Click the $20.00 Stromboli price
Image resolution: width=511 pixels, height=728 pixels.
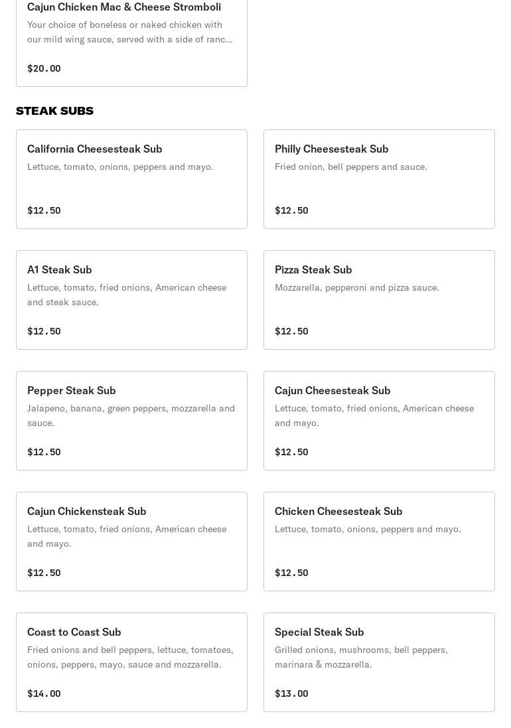[x=44, y=68]
